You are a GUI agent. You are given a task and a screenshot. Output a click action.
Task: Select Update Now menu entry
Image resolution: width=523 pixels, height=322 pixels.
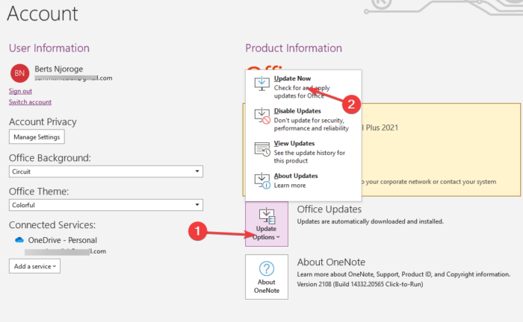click(303, 86)
